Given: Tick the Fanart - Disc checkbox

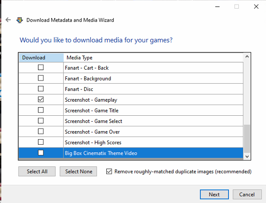Looking at the screenshot, I should click(41, 89).
